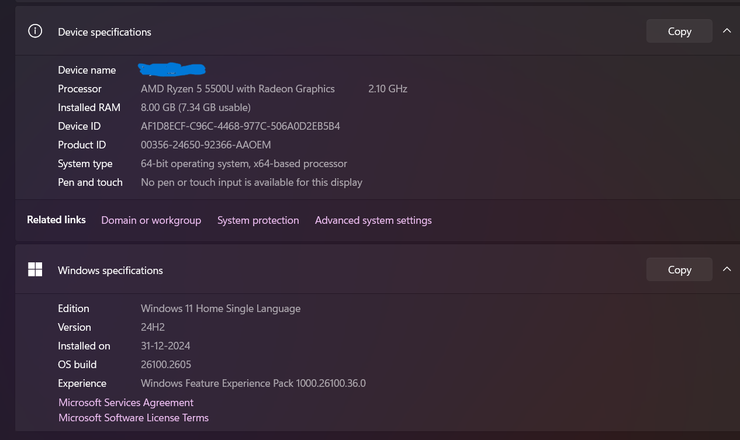Click the Device specifications header title
The image size is (740, 440).
105,32
